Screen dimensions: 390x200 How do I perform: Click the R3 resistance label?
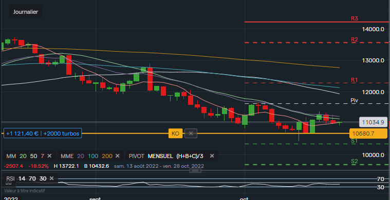tap(355, 18)
